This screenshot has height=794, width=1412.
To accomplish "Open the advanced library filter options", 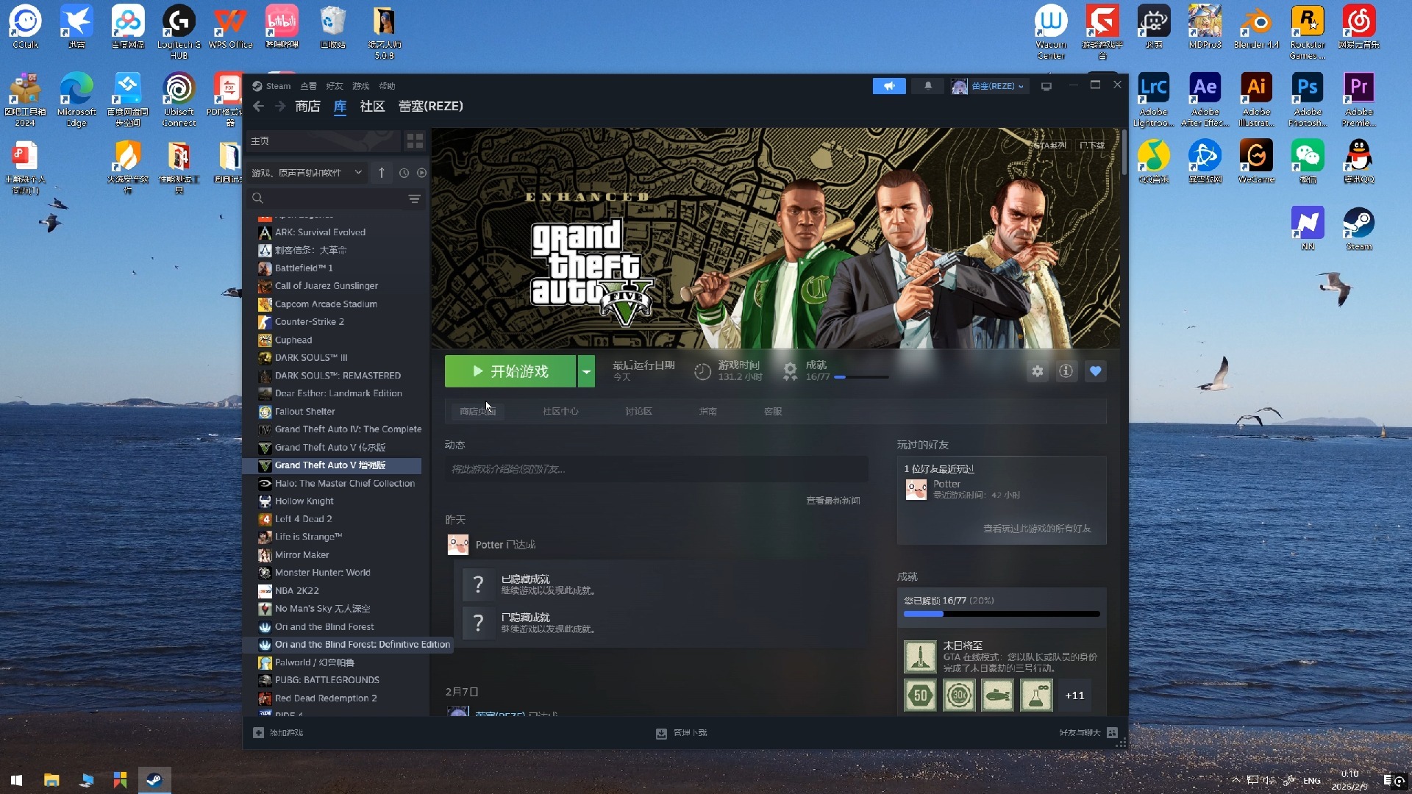I will [414, 198].
